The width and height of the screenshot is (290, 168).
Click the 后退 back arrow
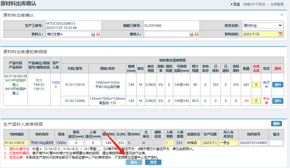point(236,4)
